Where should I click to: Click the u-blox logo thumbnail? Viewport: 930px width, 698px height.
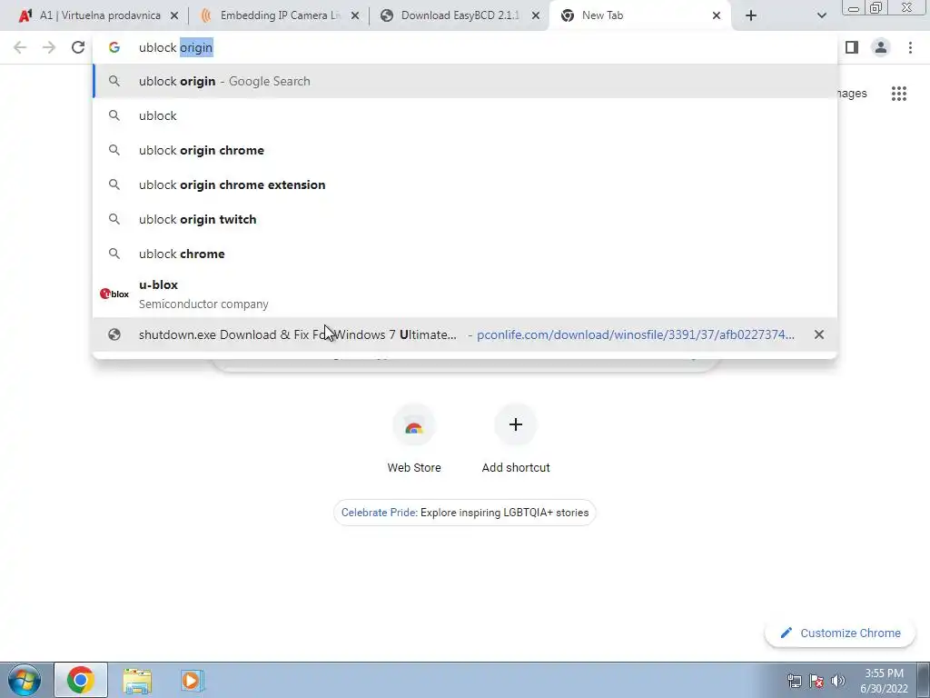click(x=114, y=294)
